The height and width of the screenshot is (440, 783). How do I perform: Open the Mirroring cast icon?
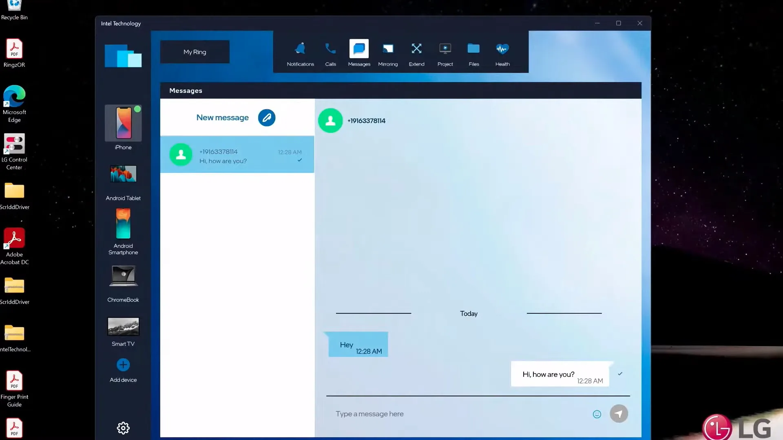point(388,49)
